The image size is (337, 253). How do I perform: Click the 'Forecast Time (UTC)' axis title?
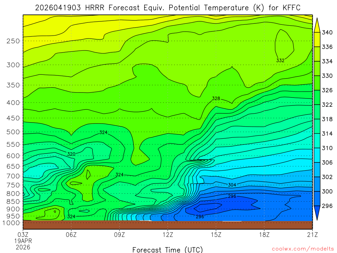pos(168,250)
